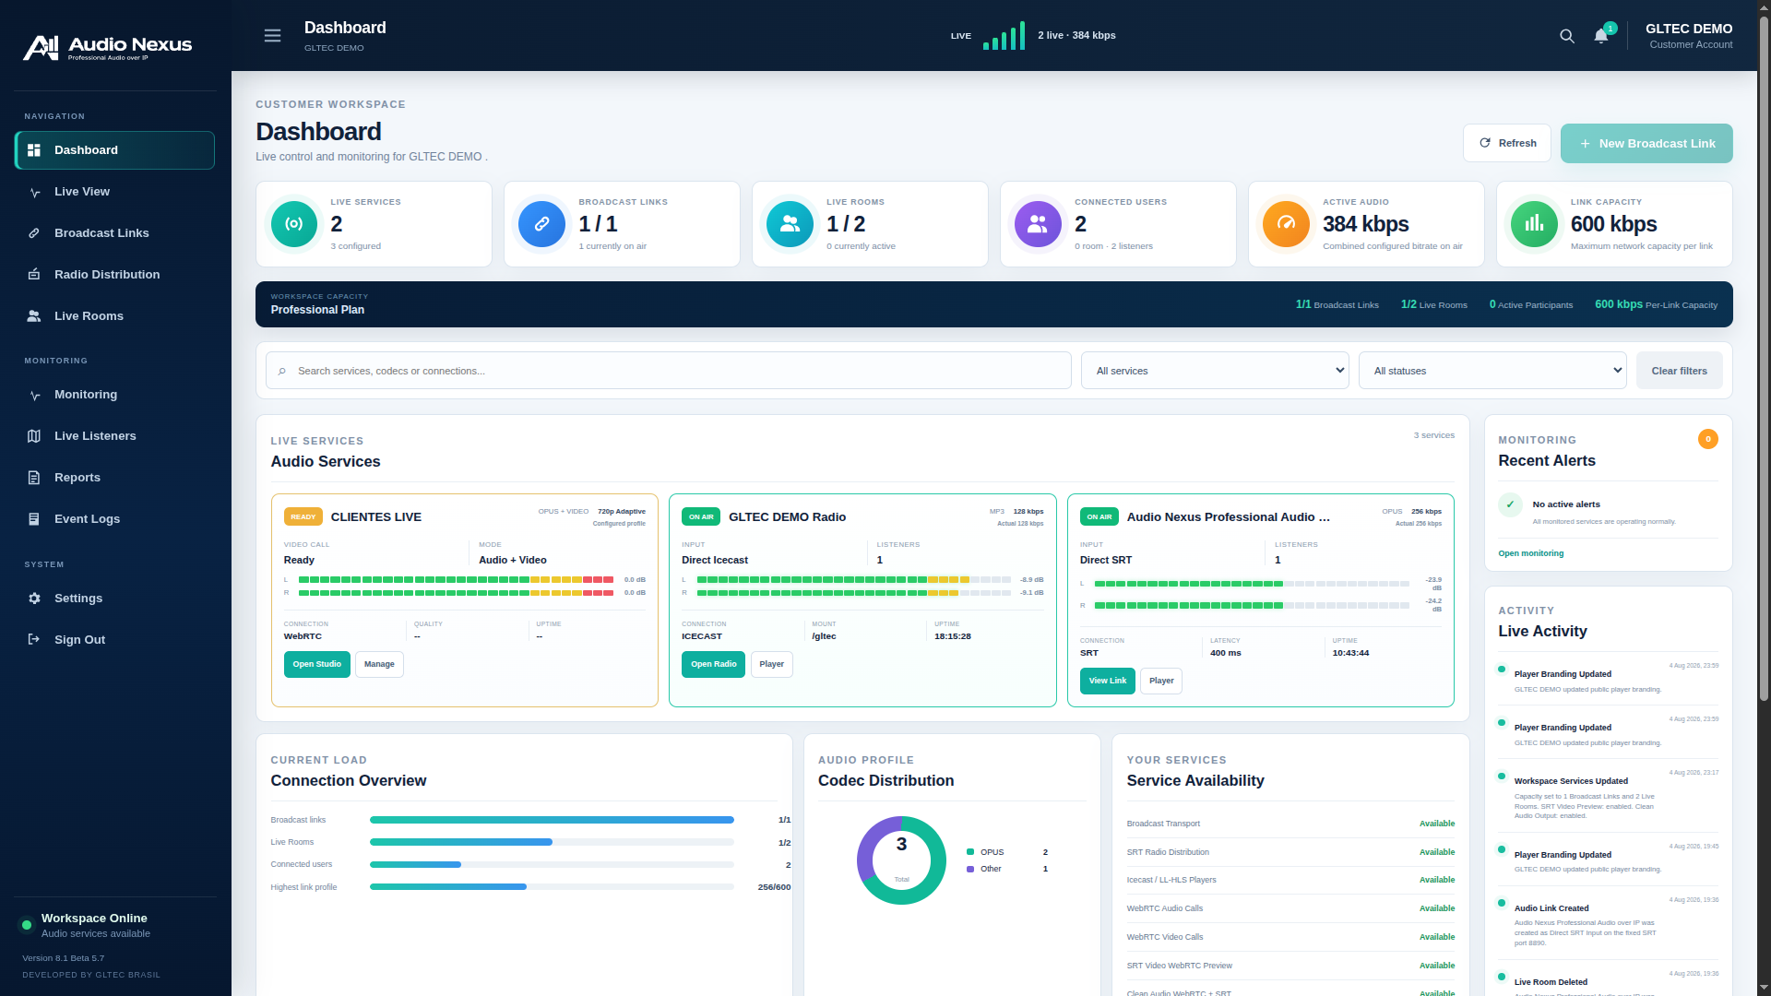This screenshot has width=1771, height=996.
Task: Click the Event Logs icon in sidebar
Action: tap(34, 519)
